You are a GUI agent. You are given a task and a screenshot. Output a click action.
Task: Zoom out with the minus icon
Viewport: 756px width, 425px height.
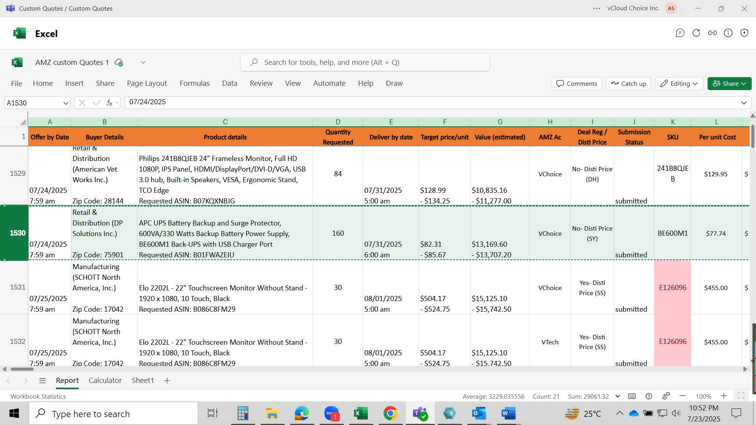683,396
